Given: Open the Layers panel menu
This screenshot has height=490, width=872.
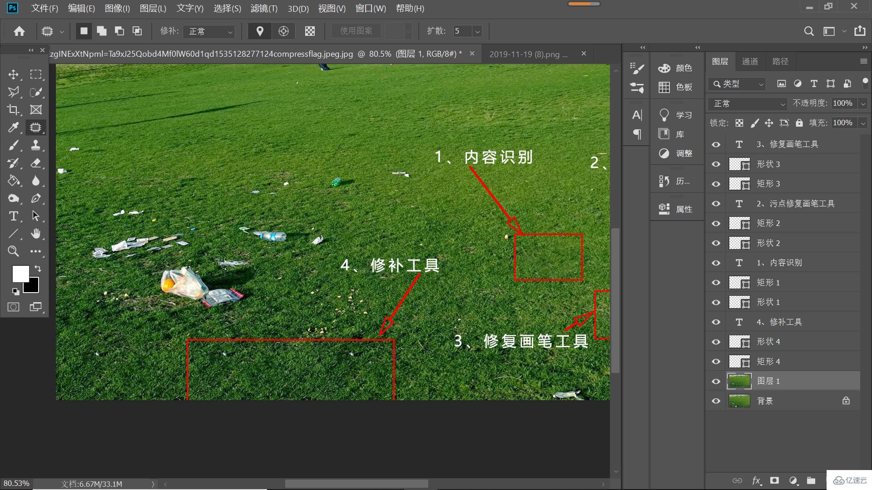Looking at the screenshot, I should pyautogui.click(x=863, y=61).
